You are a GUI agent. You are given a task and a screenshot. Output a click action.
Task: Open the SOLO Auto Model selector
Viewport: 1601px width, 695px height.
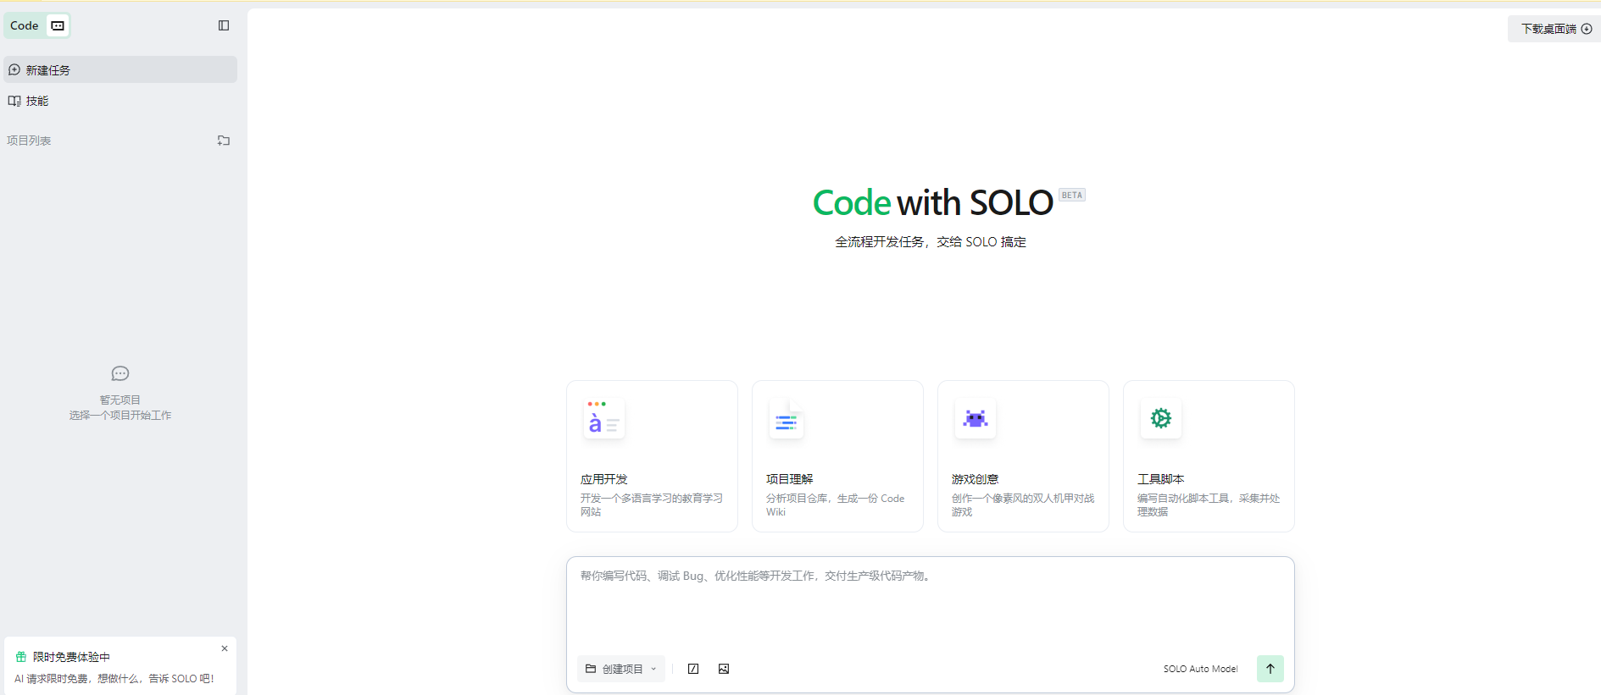pyautogui.click(x=1200, y=669)
